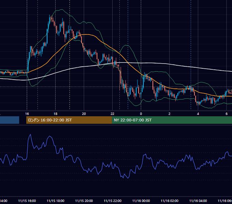Click the hour label 22 under price chart

point(113,114)
